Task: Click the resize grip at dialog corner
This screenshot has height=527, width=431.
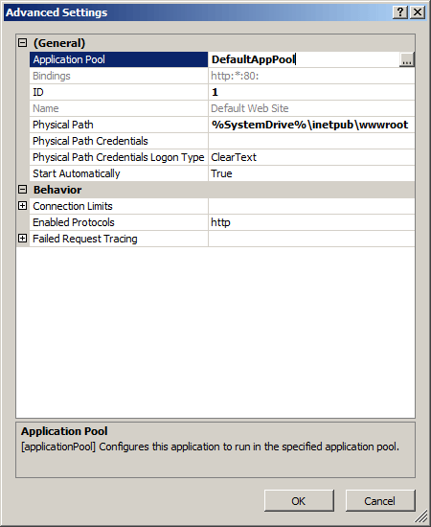Action: tap(422, 518)
